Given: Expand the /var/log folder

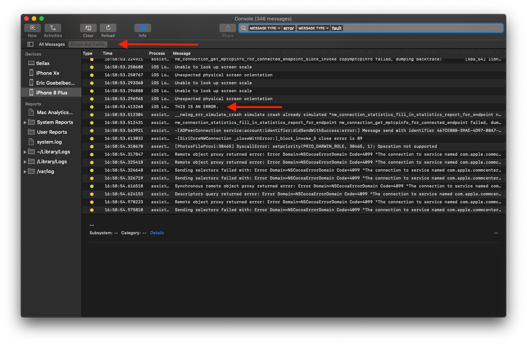Looking at the screenshot, I should coord(25,172).
